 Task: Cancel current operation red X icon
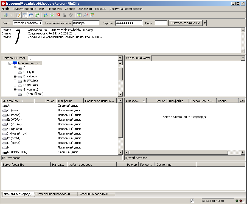58,15
